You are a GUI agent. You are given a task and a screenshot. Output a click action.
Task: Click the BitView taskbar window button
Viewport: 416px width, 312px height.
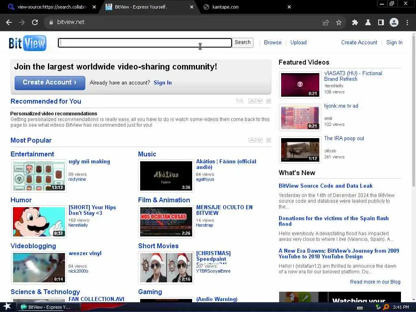pyautogui.click(x=49, y=307)
